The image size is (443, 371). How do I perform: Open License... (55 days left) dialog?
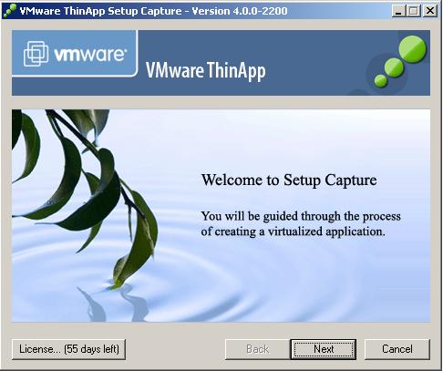coord(68,349)
